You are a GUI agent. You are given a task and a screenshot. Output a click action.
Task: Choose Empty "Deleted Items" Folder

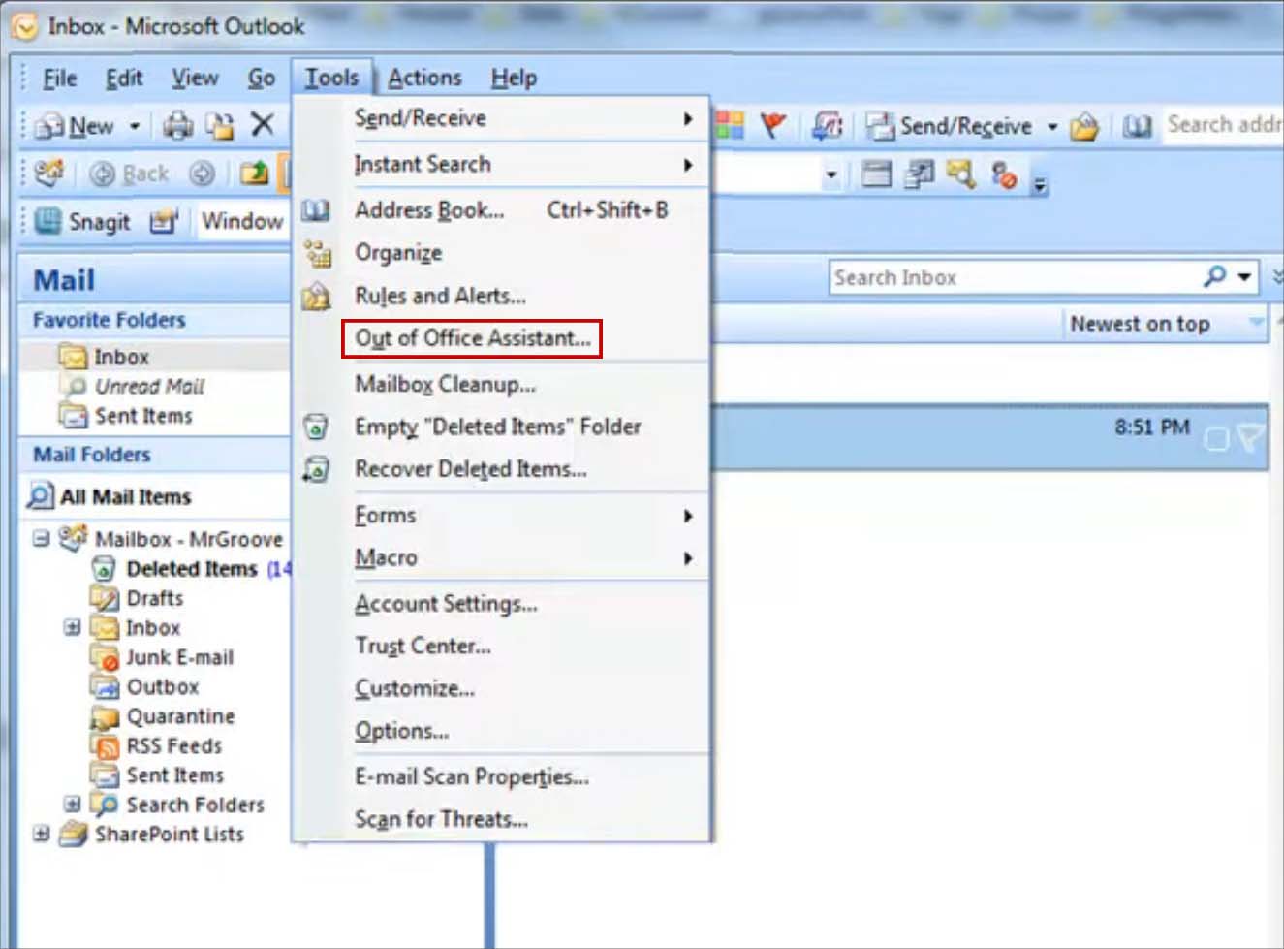[x=502, y=427]
